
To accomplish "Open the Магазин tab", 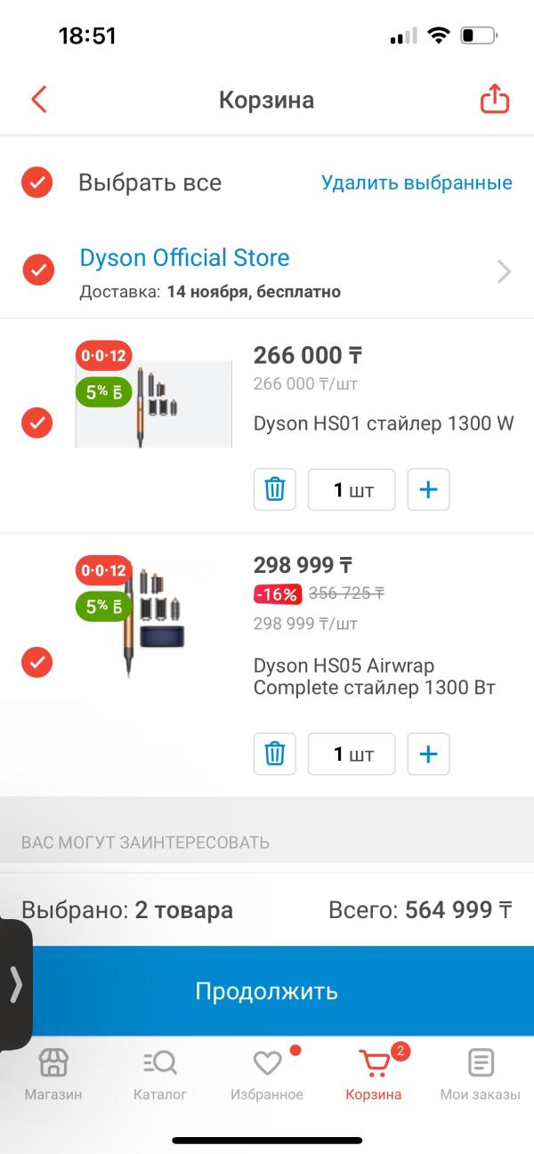I will (x=53, y=1074).
